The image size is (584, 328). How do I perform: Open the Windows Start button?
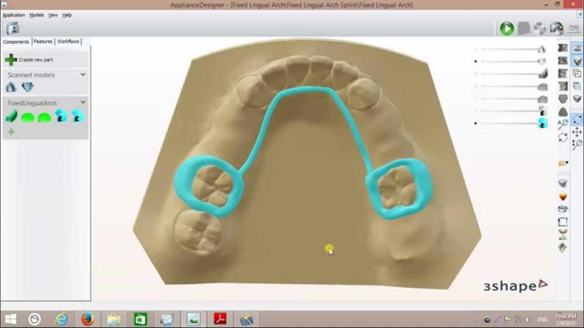click(11, 319)
